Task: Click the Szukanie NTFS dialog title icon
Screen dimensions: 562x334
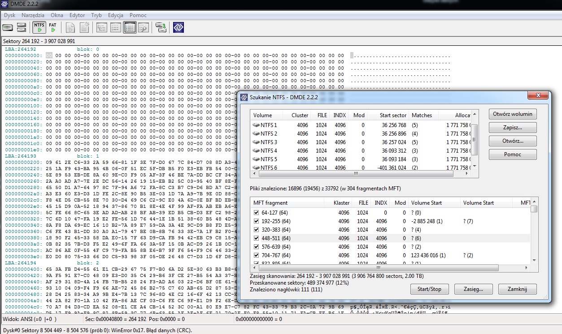Action: (244, 97)
